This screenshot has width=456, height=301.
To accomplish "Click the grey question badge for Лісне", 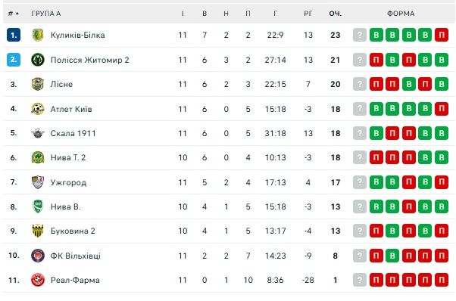I will [x=360, y=84].
